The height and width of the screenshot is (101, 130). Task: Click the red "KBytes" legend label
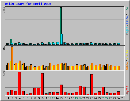click(x=127, y=91)
